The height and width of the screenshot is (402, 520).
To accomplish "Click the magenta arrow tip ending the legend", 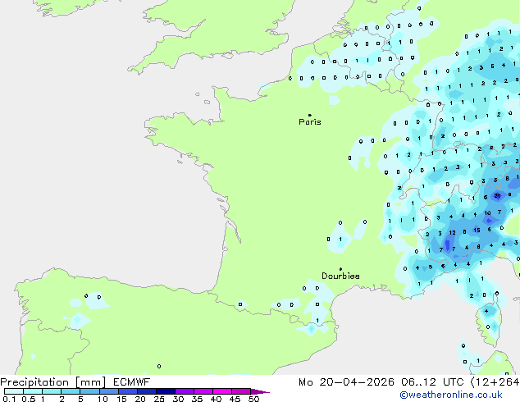I will [x=260, y=391].
